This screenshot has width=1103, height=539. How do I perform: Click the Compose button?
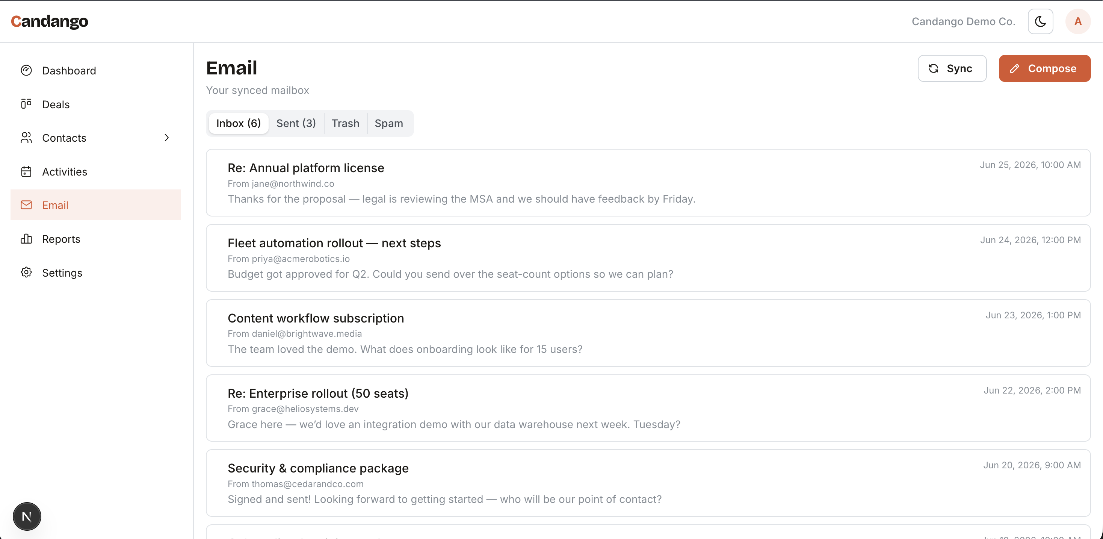click(1044, 68)
